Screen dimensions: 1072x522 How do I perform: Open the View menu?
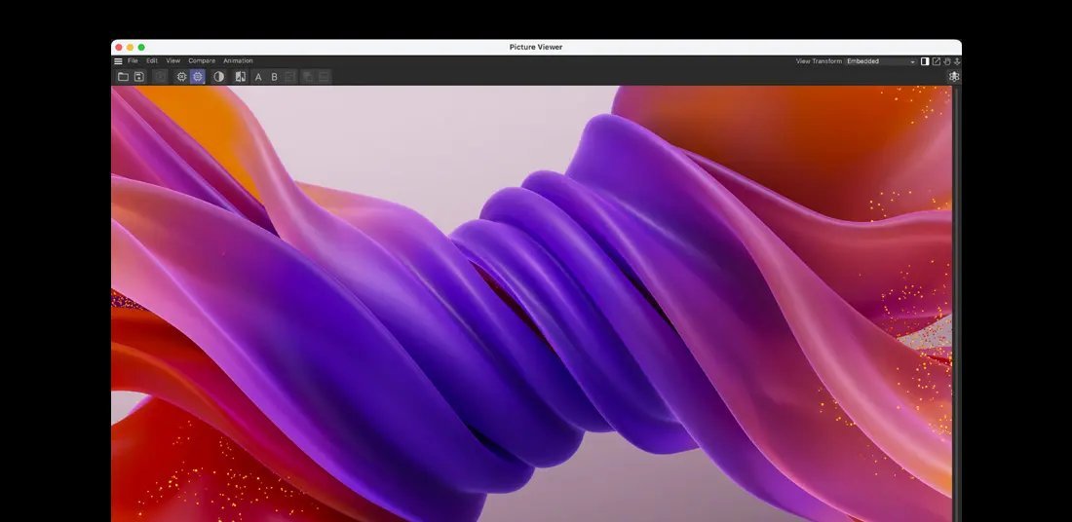172,60
